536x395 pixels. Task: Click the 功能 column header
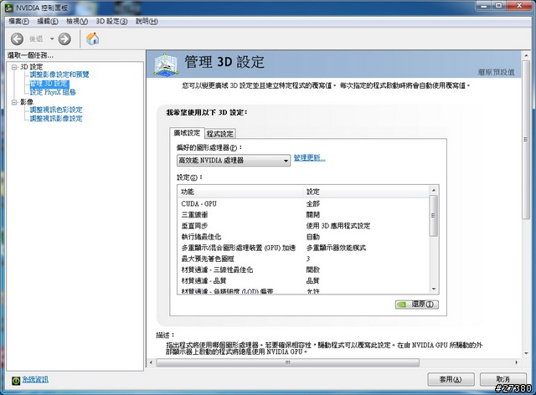(x=240, y=192)
